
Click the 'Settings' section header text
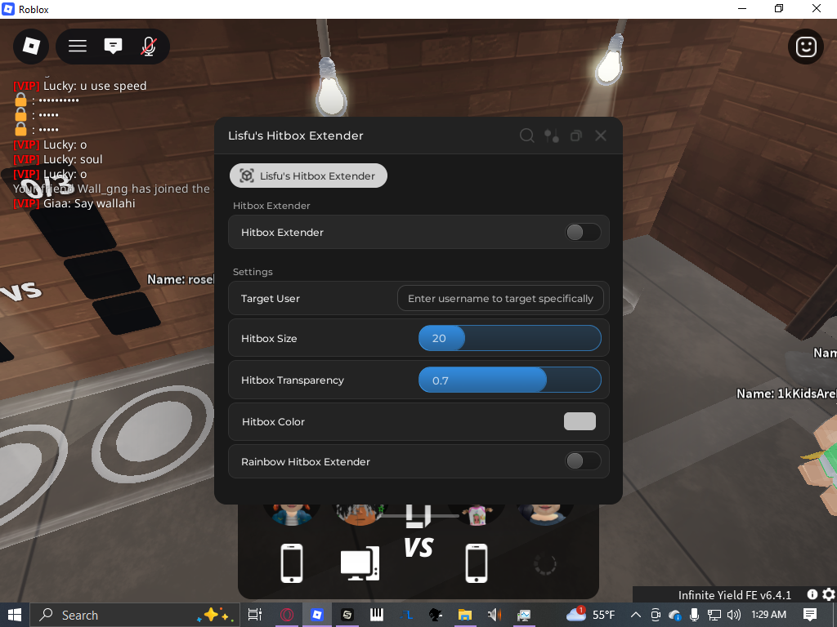[253, 272]
